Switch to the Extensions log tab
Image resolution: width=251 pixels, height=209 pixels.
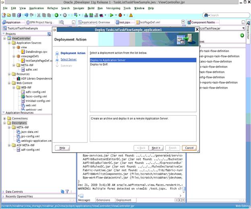pos(103,200)
